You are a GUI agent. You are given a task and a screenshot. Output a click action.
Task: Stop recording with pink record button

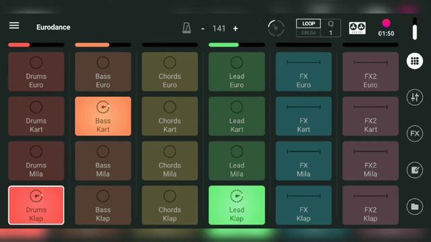[386, 24]
